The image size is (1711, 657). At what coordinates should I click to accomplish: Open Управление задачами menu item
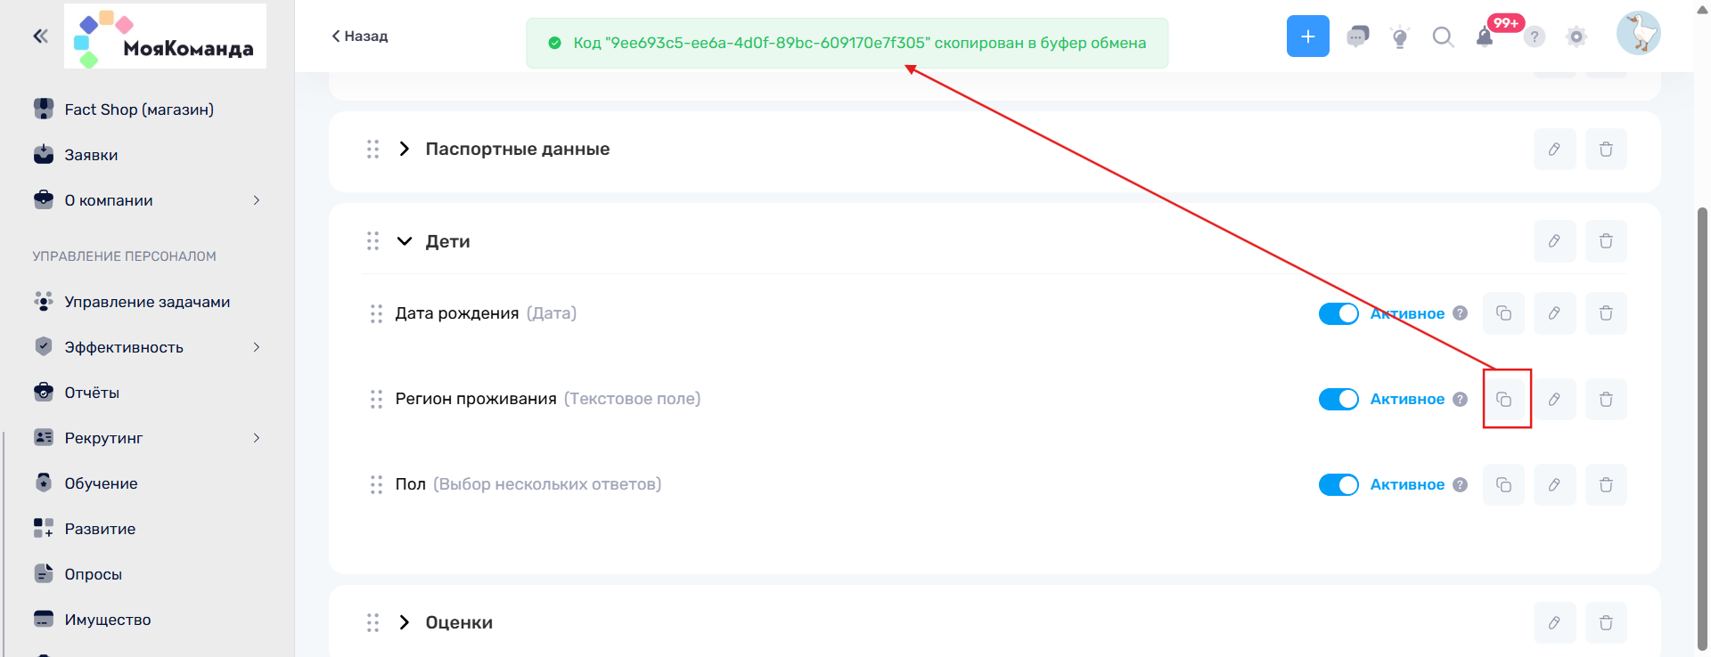pyautogui.click(x=147, y=302)
